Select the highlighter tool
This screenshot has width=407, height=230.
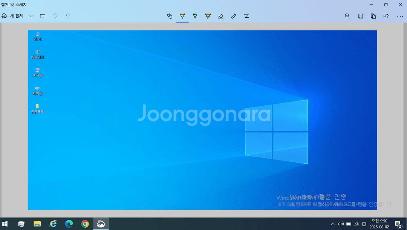pos(208,16)
